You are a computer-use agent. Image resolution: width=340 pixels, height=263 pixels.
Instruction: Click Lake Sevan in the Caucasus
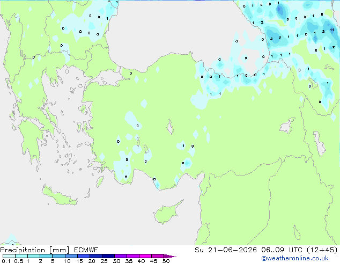click(313, 83)
